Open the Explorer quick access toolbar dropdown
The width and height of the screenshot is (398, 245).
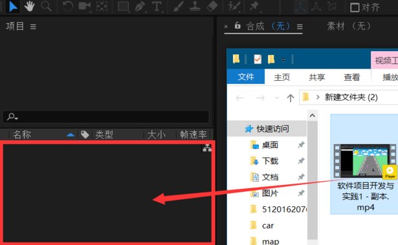coord(283,60)
